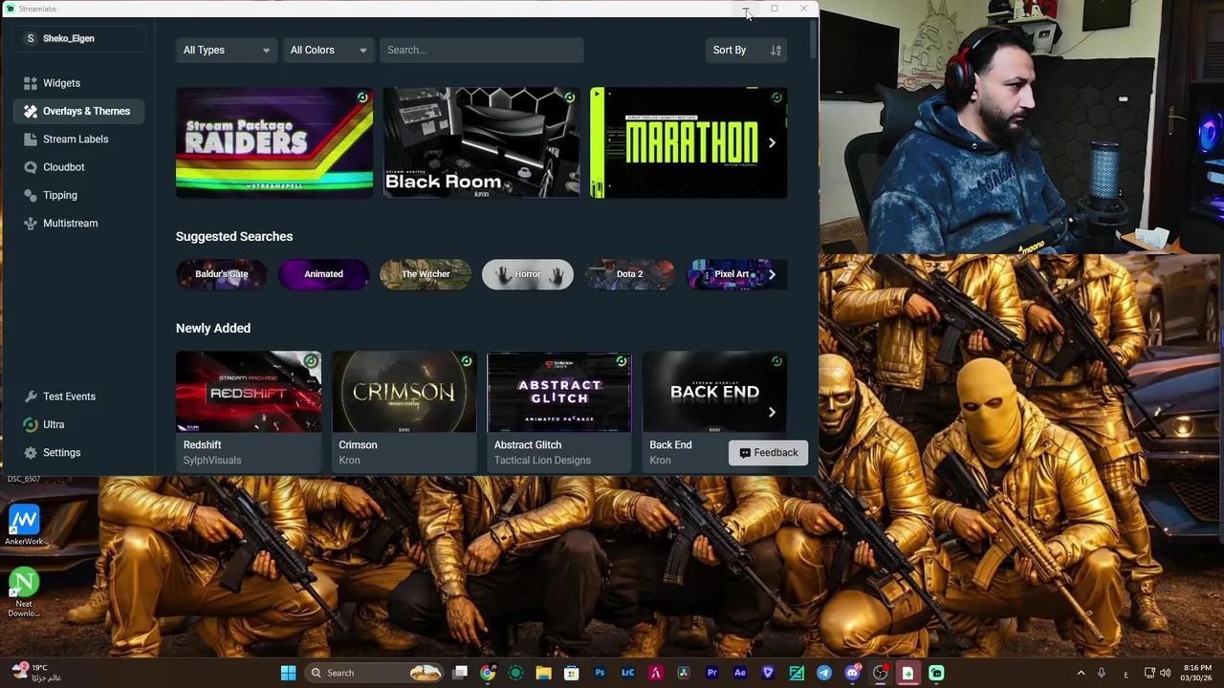Click the Test Events wrench icon
Image resolution: width=1224 pixels, height=688 pixels.
pyautogui.click(x=31, y=397)
